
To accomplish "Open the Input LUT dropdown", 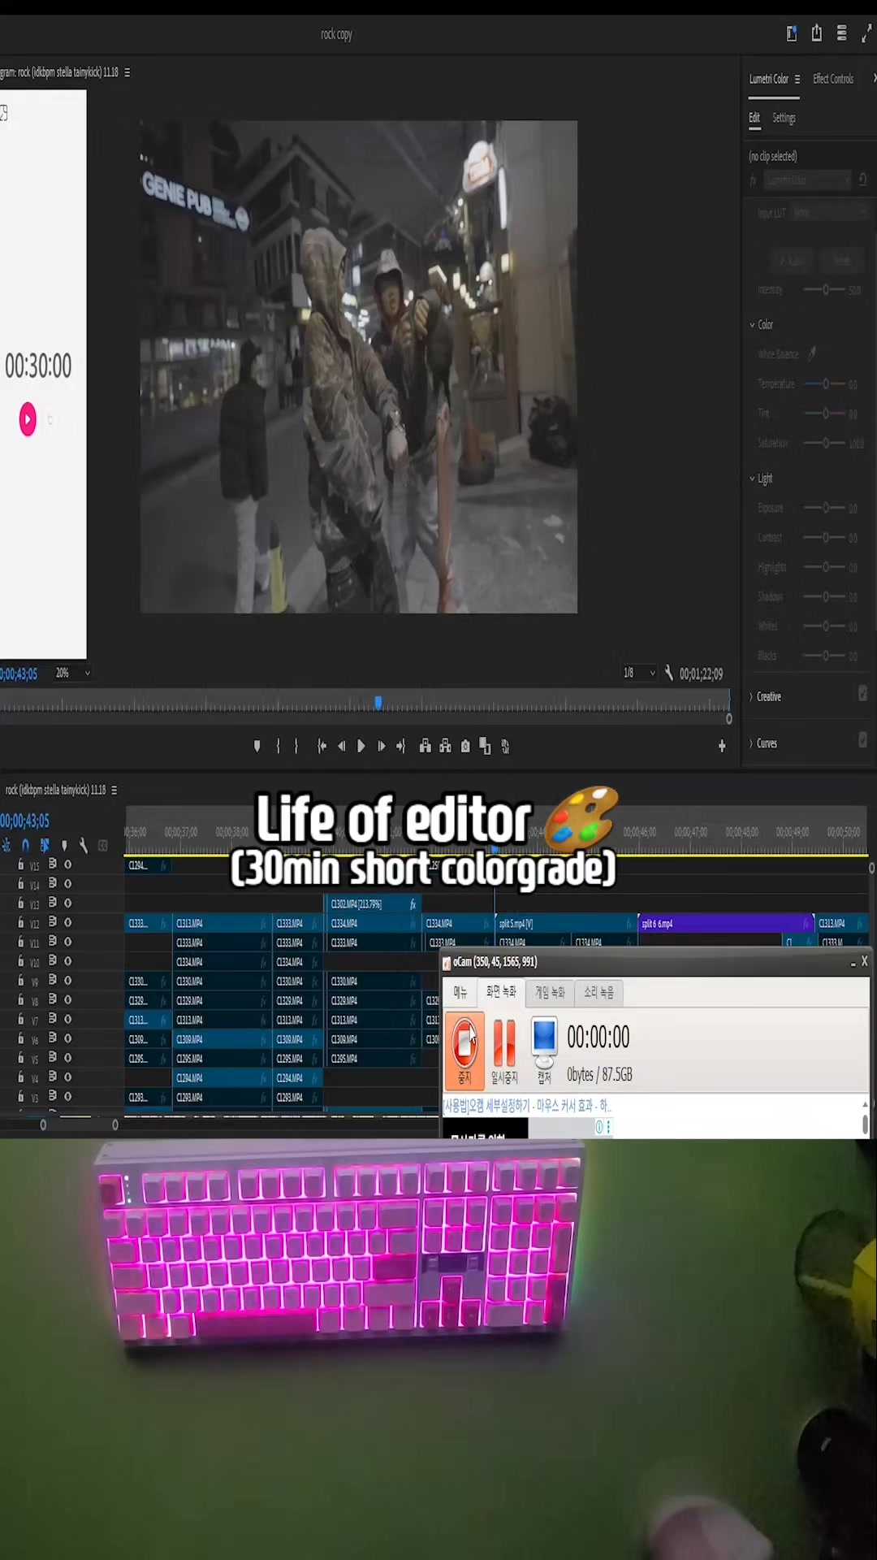I will (830, 213).
